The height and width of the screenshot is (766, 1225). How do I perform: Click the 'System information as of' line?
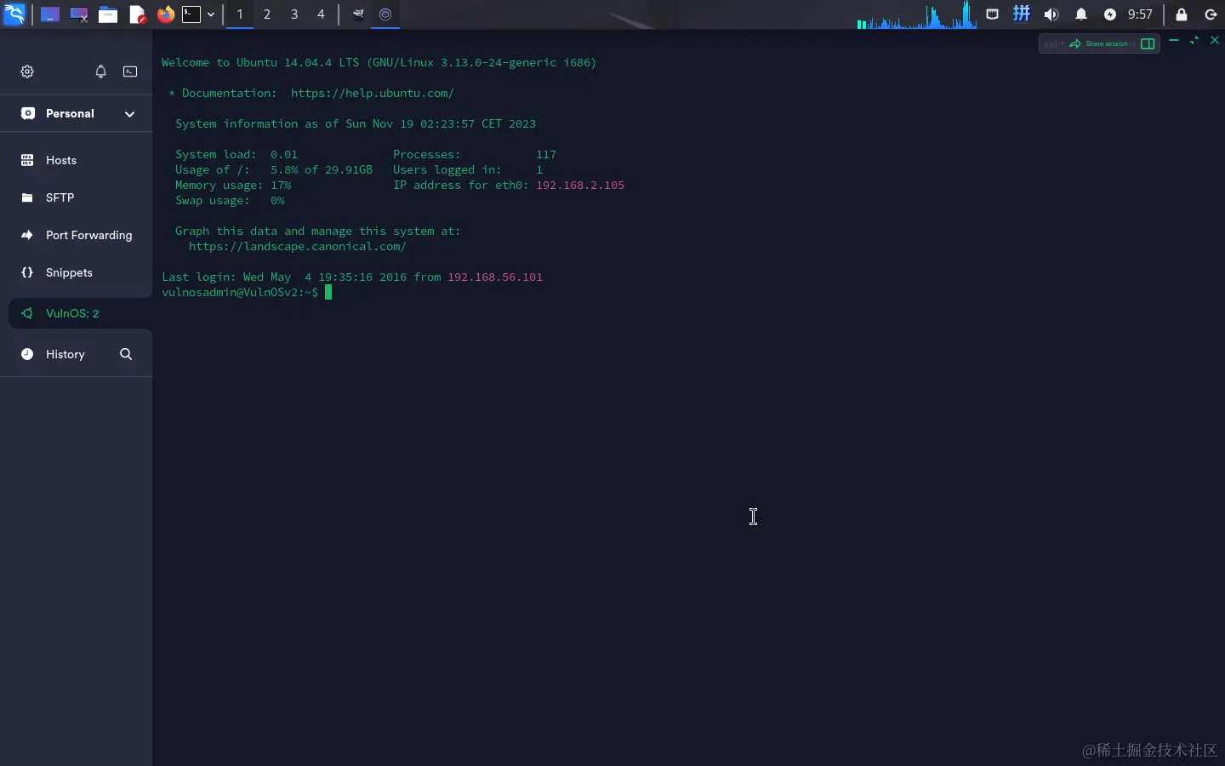coord(356,124)
